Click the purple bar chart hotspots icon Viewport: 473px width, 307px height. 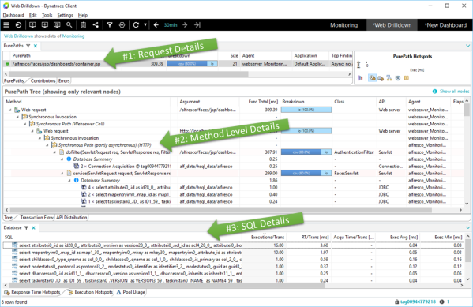pos(360,78)
